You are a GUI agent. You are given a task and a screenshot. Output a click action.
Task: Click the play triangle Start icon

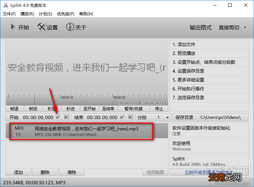pyautogui.click(x=13, y=27)
